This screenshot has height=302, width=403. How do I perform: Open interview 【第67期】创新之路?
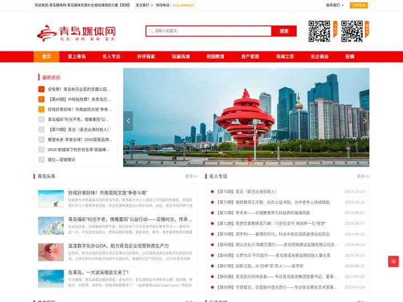click(260, 266)
